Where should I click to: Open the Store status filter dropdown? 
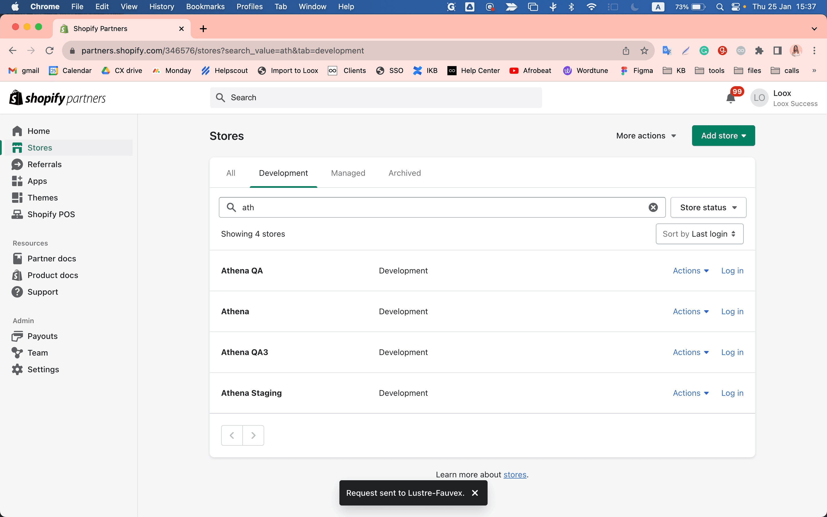[708, 208]
